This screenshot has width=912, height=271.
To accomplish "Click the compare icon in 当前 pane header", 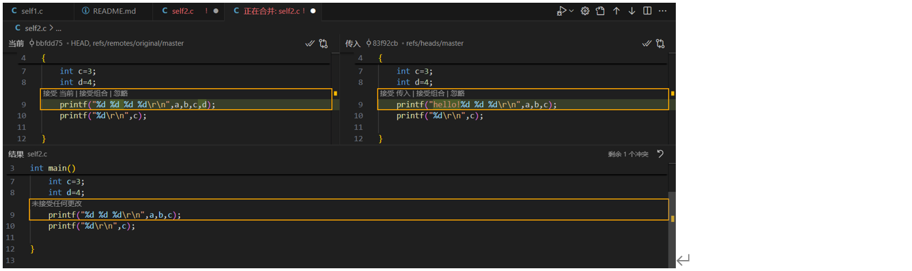I will (x=324, y=43).
